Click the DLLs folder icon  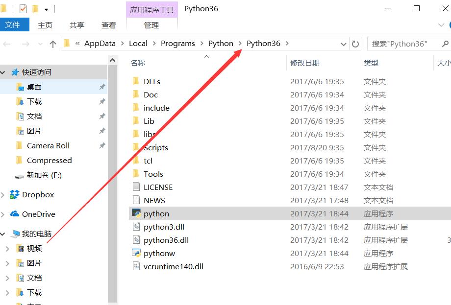click(136, 81)
